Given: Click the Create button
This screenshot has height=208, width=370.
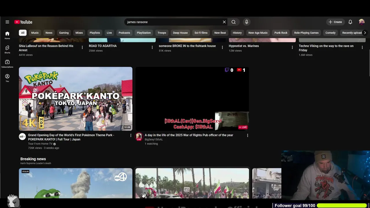Looking at the screenshot, I should [335, 22].
